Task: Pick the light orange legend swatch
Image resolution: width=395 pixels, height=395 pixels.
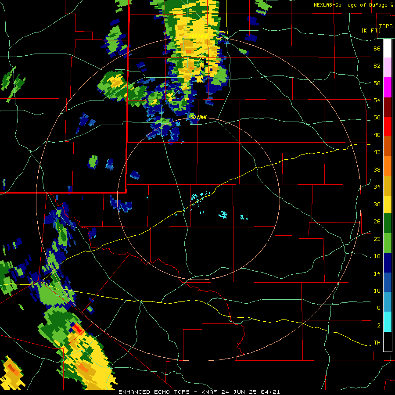Action: (388, 166)
